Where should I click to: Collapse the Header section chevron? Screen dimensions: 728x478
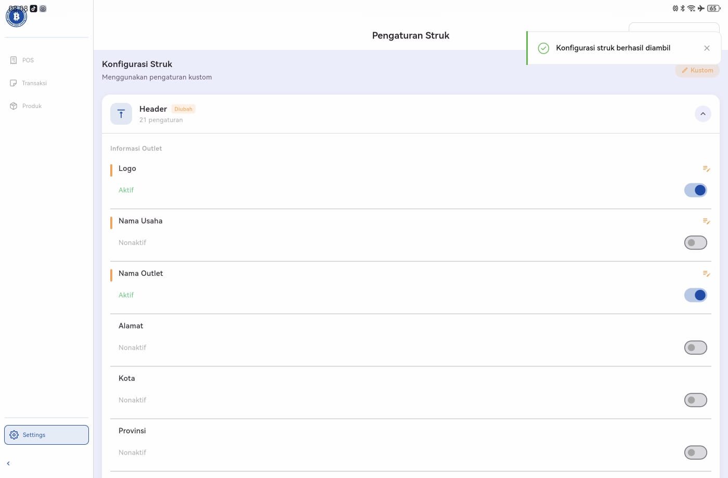[703, 113]
